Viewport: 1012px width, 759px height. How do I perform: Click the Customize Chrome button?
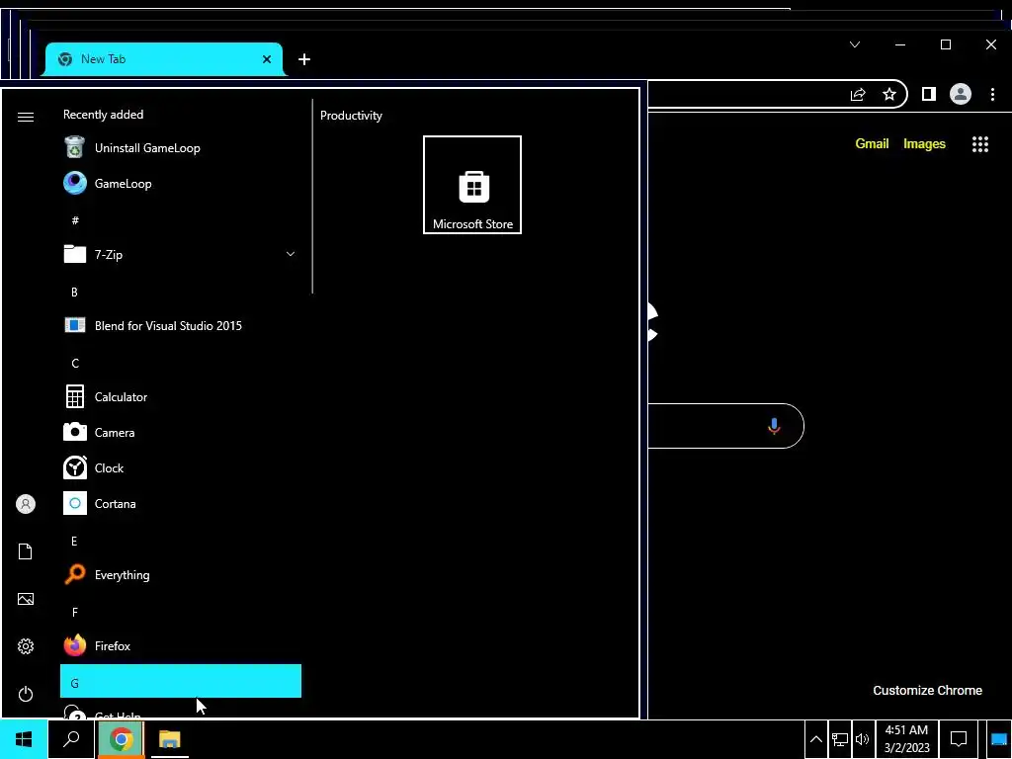(x=927, y=691)
